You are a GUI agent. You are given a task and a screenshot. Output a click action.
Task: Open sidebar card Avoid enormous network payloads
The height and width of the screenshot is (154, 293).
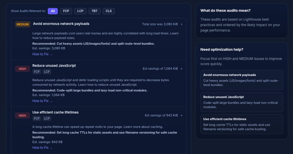pyautogui.click(x=242, y=80)
